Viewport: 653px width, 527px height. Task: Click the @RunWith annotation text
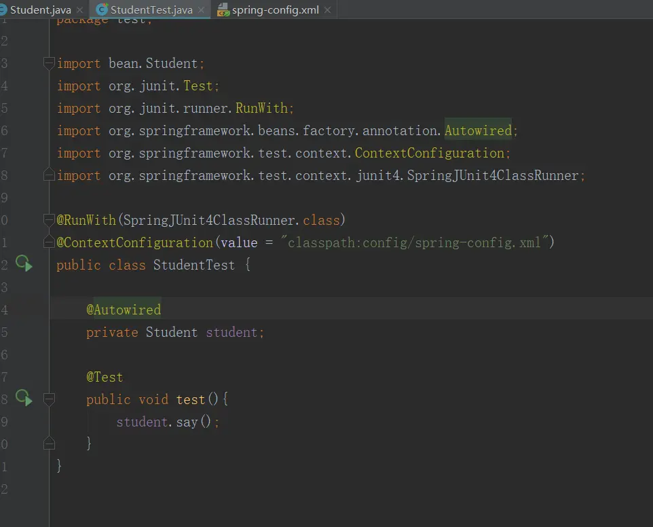86,220
